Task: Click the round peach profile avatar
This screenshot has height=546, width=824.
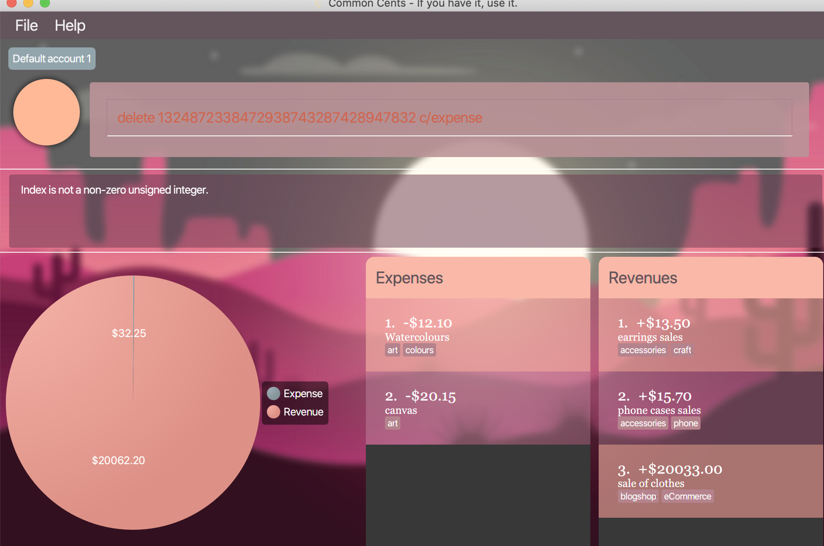Action: point(47,112)
